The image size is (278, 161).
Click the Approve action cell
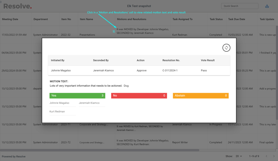tap(141, 70)
